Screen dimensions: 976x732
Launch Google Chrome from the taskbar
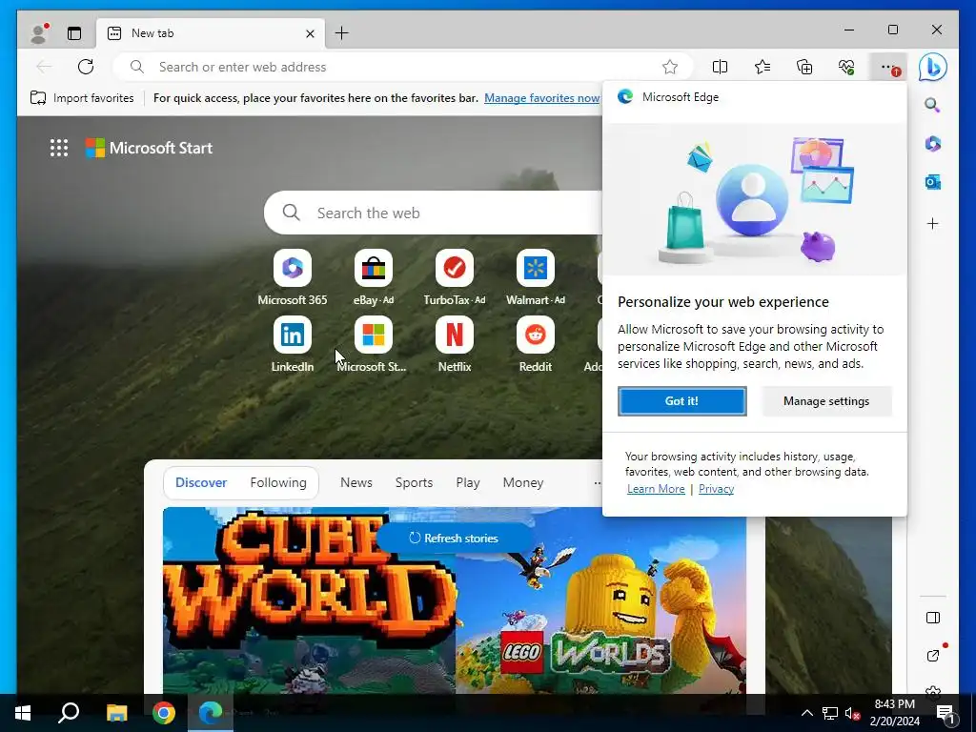coord(164,713)
